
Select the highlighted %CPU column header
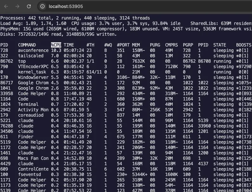tap(56, 45)
